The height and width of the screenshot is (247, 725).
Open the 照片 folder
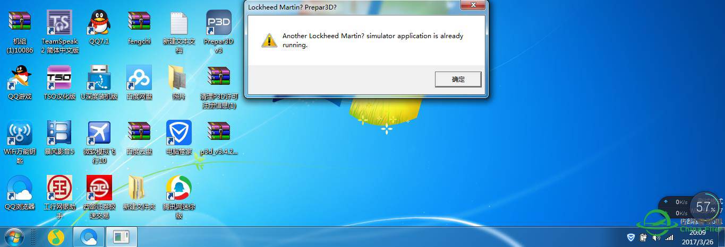click(x=179, y=83)
